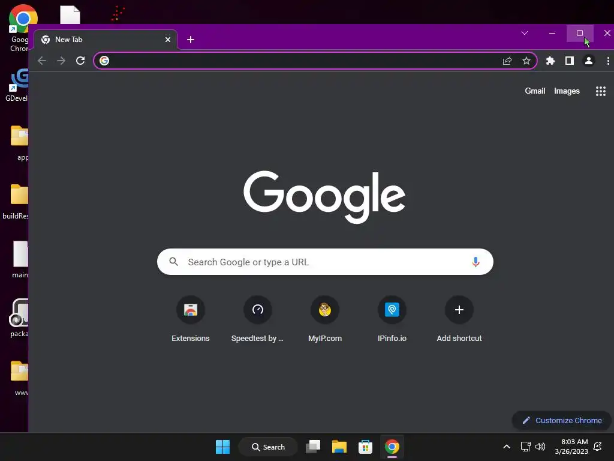Open Task View on the taskbar
Viewport: 614px width, 461px height.
(313, 447)
